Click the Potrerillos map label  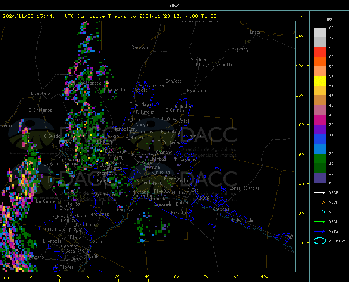pos(71,159)
